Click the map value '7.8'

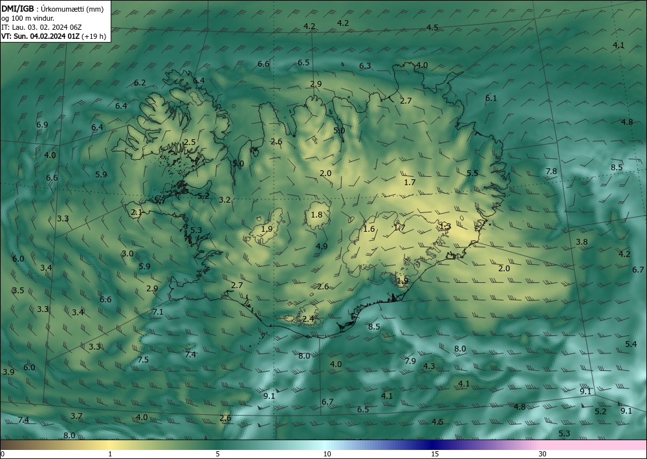[x=551, y=172]
